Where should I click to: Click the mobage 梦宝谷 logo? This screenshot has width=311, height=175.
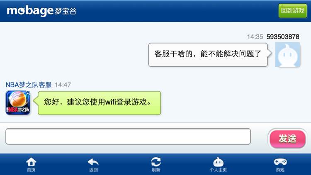point(41,11)
